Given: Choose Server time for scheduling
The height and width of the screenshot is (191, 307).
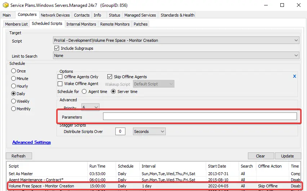Looking at the screenshot, I should coord(114,92).
